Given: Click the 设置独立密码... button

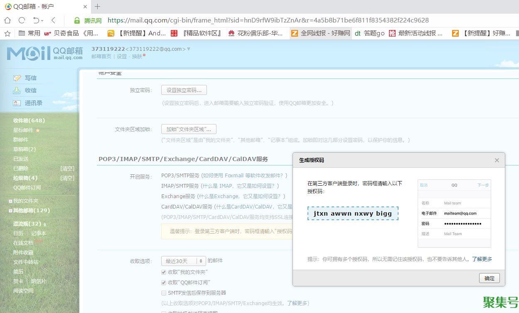Looking at the screenshot, I should [x=184, y=90].
